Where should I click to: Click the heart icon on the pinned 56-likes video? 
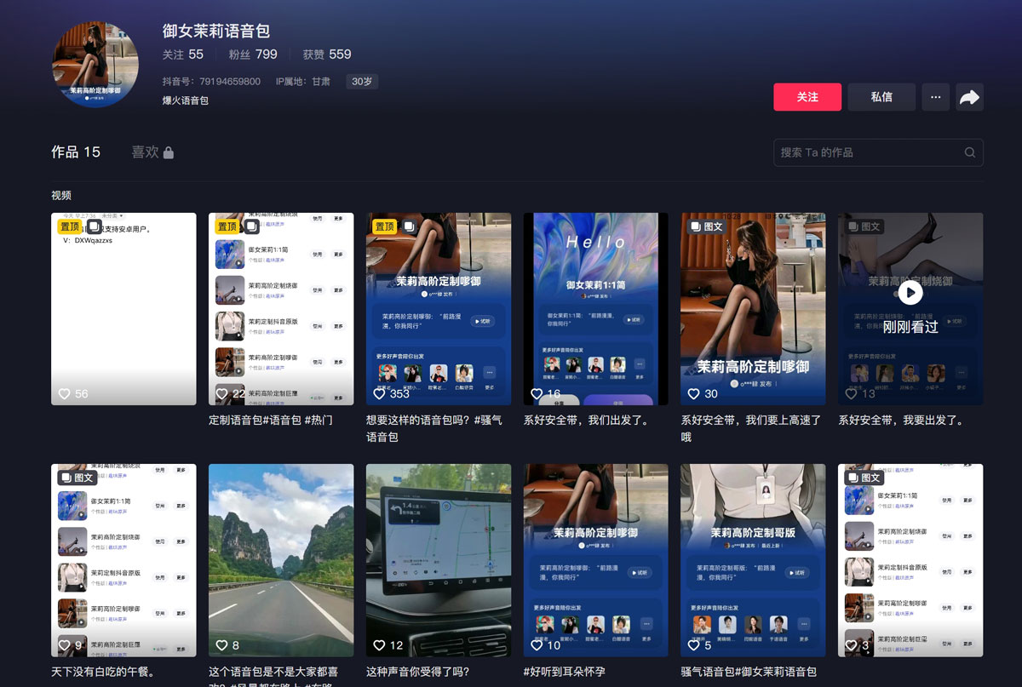[x=65, y=393]
